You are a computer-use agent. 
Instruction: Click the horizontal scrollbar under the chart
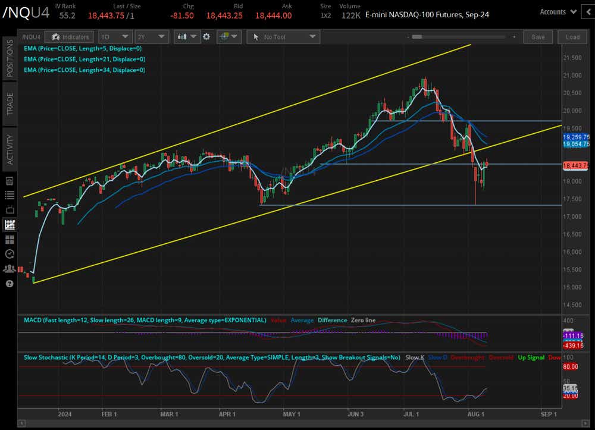(x=303, y=423)
